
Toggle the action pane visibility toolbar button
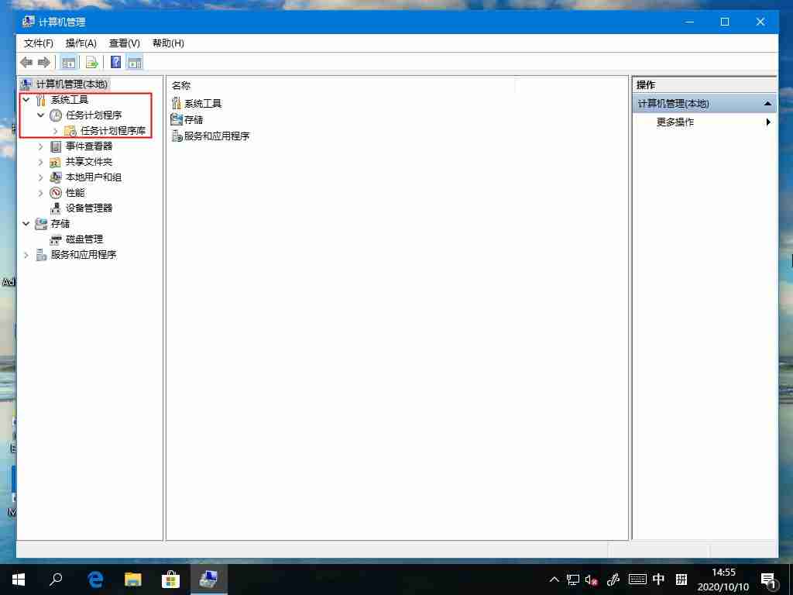click(x=135, y=62)
